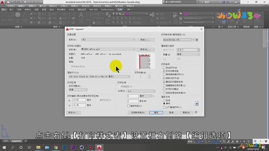The width and height of the screenshot is (269, 151).
Task: Click the Save icon in quick access toolbar
Action: (x=16, y=2)
